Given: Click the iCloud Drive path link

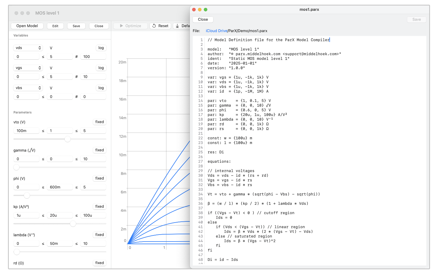Looking at the screenshot, I should 216,31.
